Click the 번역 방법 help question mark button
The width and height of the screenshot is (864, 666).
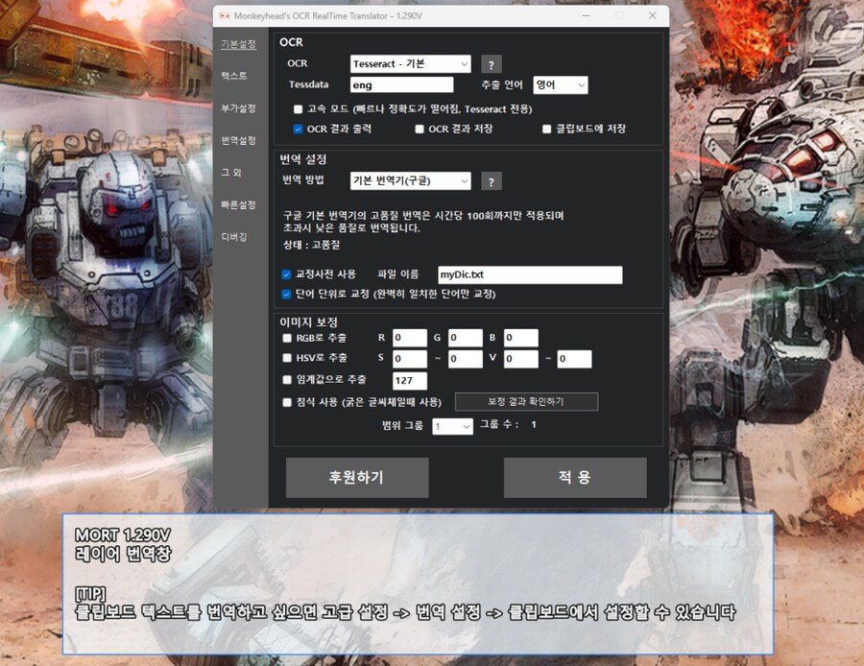click(491, 181)
